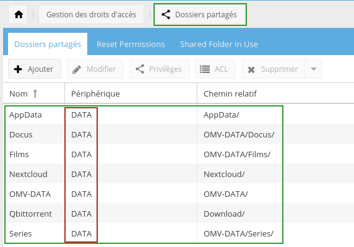Click the pencil icon on Modifier

tap(77, 69)
